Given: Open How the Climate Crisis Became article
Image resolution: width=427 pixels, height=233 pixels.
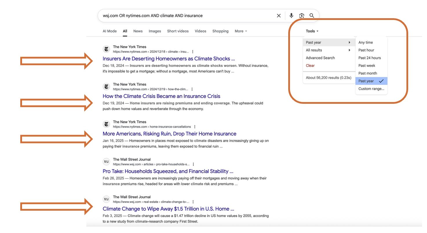Looking at the screenshot, I should click(x=161, y=96).
